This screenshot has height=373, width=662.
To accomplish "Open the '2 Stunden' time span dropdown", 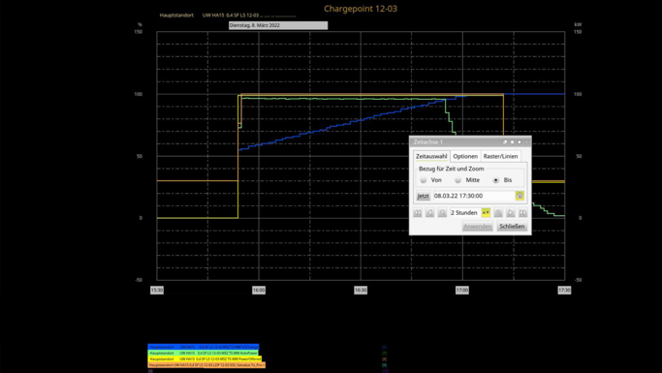I will 486,213.
